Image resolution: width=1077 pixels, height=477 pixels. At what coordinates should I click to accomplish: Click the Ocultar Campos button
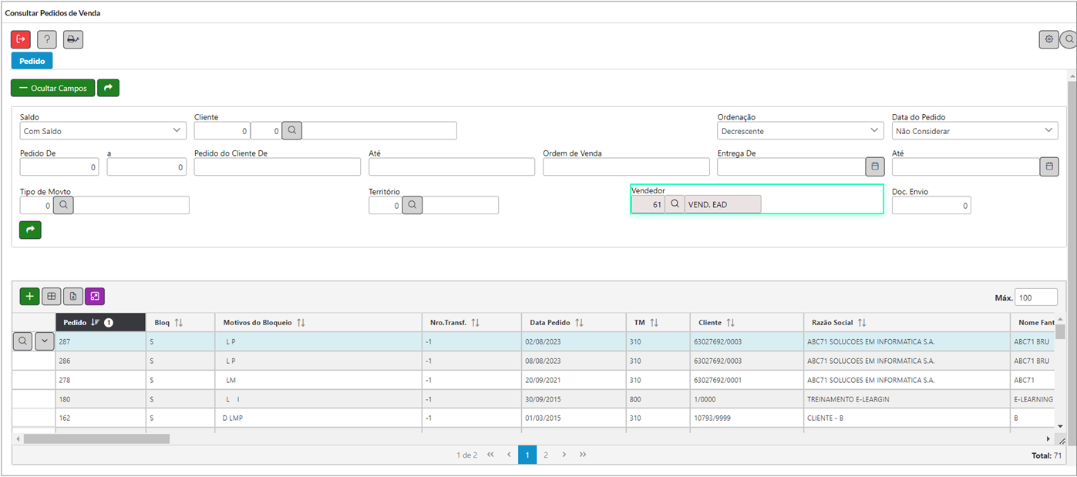pos(53,88)
